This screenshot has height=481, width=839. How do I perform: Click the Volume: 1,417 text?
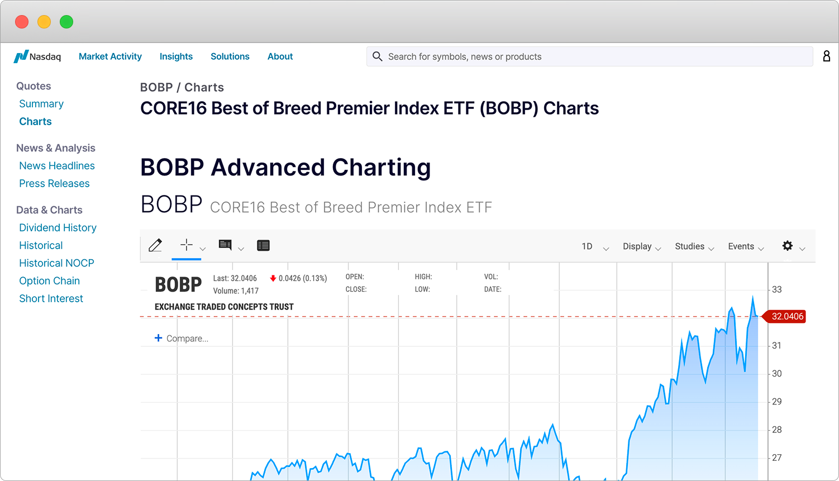point(236,291)
